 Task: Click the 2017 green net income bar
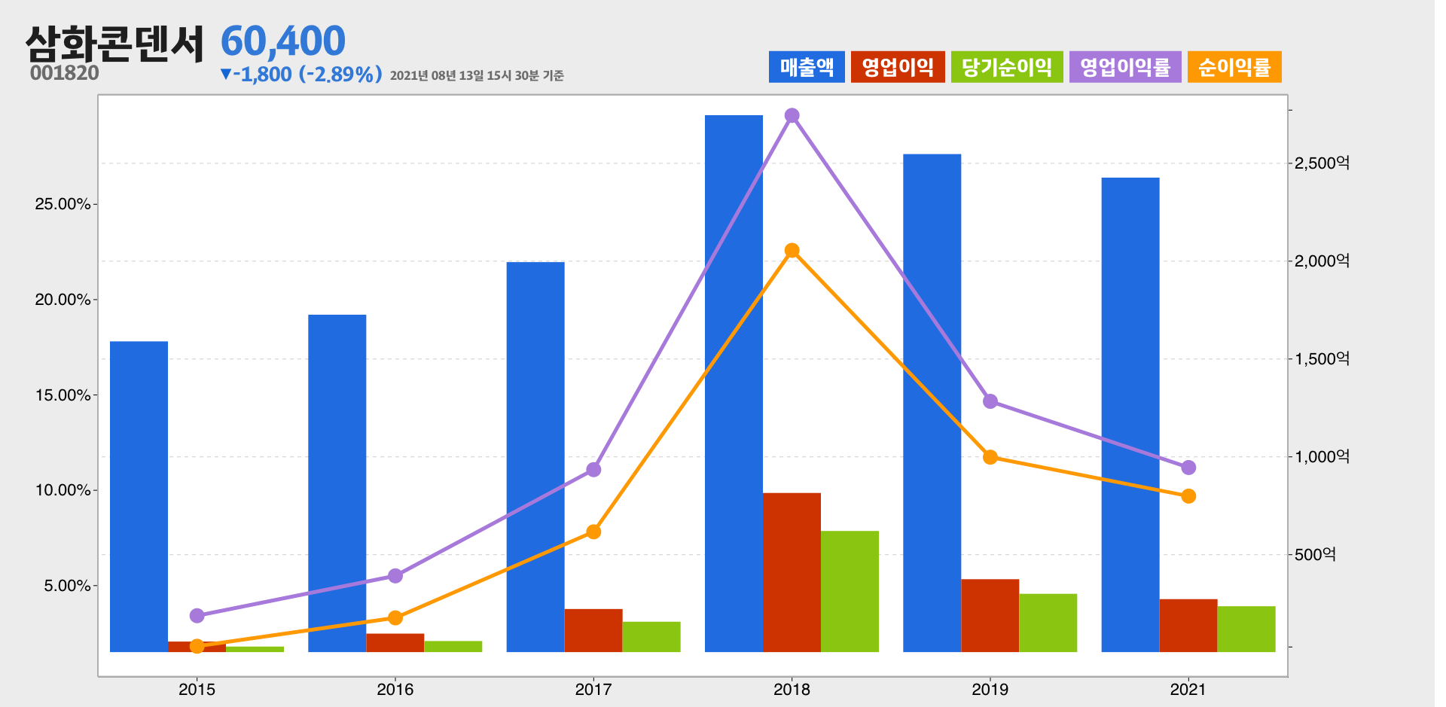click(651, 637)
